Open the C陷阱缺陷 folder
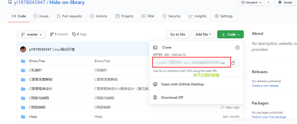 [37, 107]
